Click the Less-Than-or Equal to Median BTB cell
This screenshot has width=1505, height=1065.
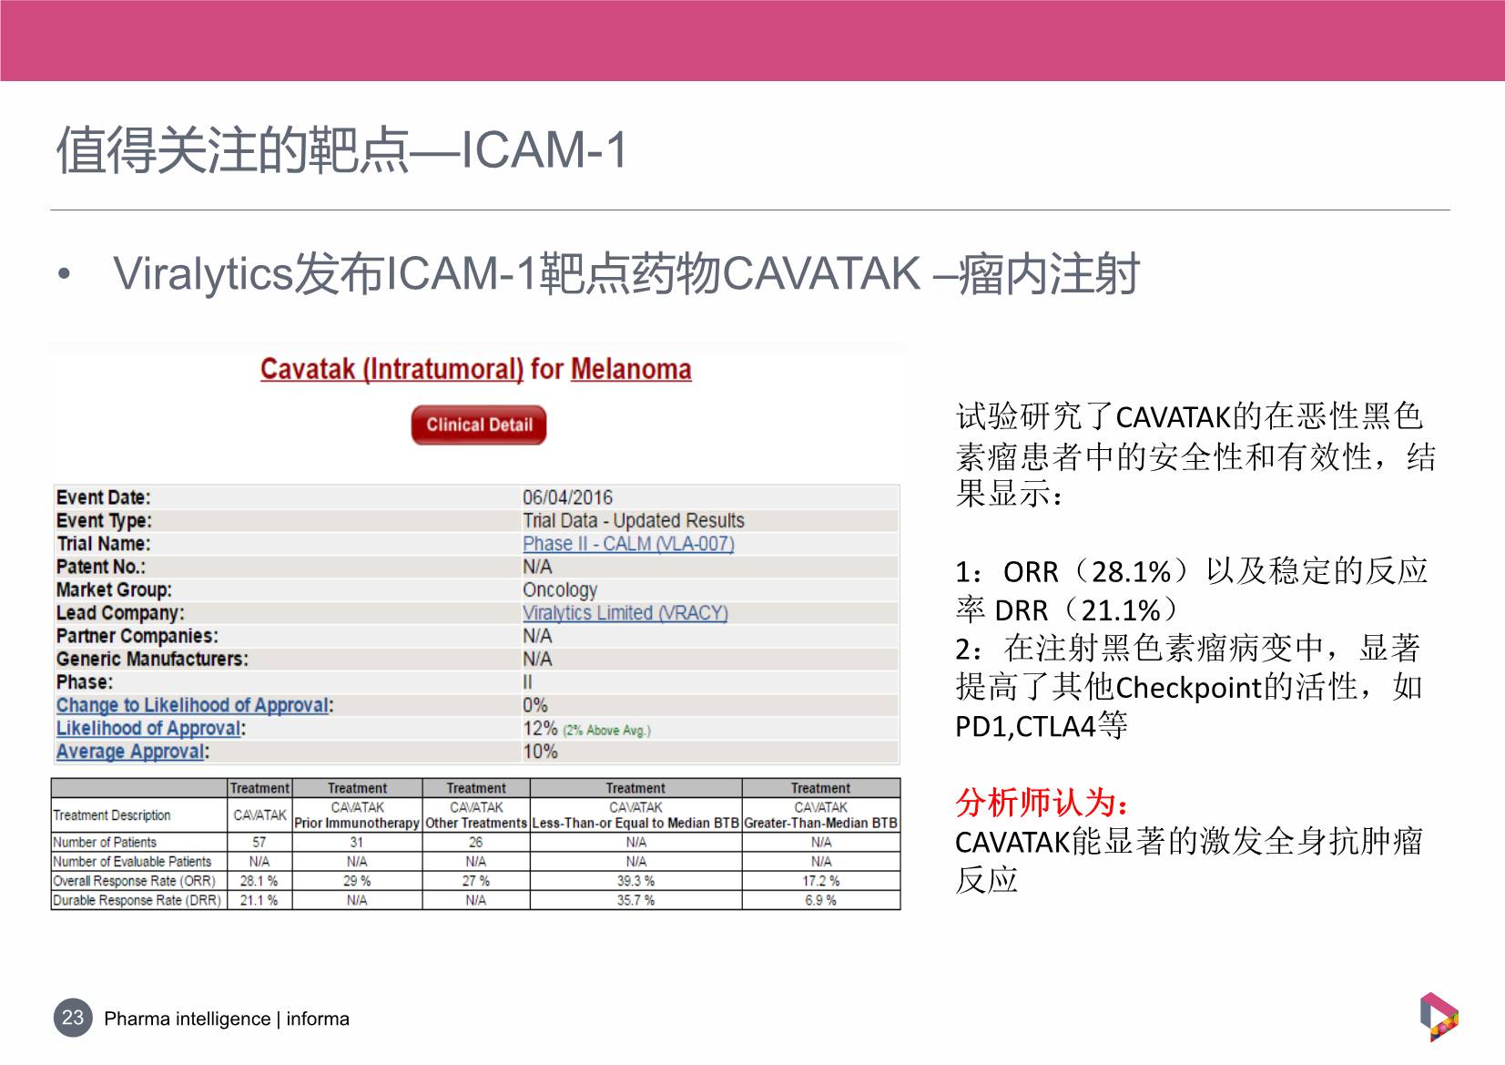point(636,815)
